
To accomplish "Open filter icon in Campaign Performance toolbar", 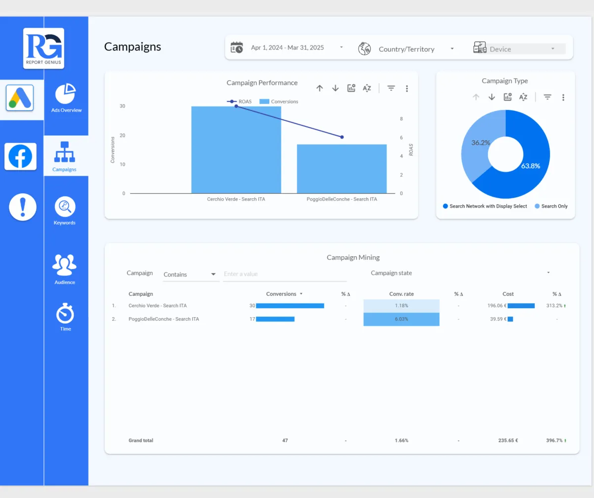I will click(391, 88).
